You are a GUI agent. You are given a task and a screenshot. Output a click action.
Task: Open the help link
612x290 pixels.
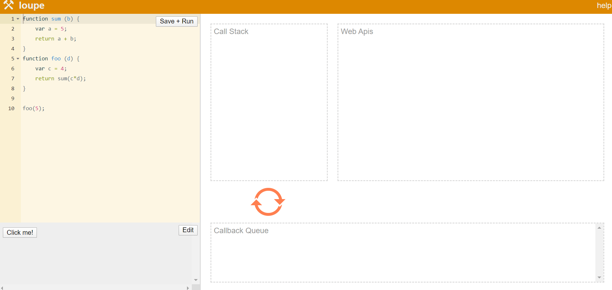coord(604,5)
